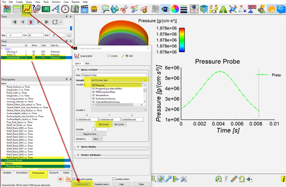The width and height of the screenshot is (286, 187).
Task: Click the Beg/end time button
Action: pyautogui.click(x=91, y=134)
